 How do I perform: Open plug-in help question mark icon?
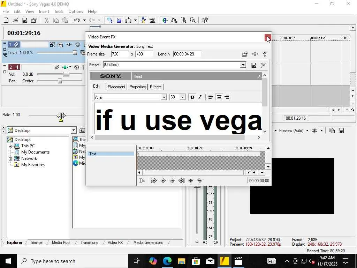pyautogui.click(x=265, y=54)
